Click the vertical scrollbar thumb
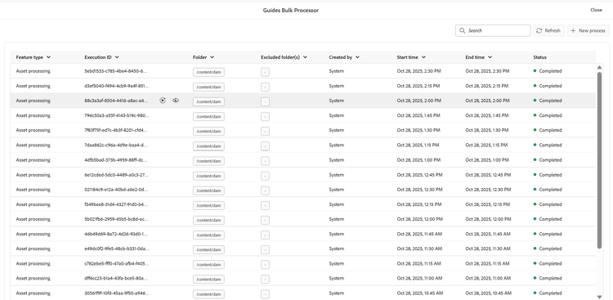The height and width of the screenshot is (300, 613). (x=599, y=160)
